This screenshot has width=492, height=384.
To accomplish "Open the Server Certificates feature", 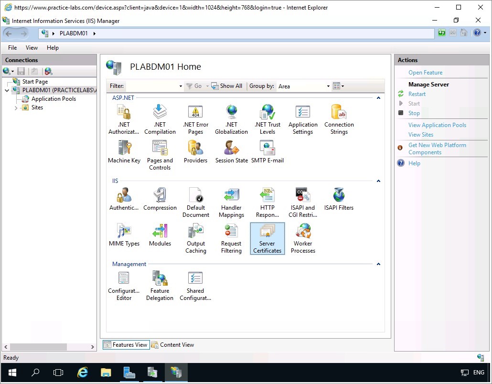I will [x=267, y=238].
